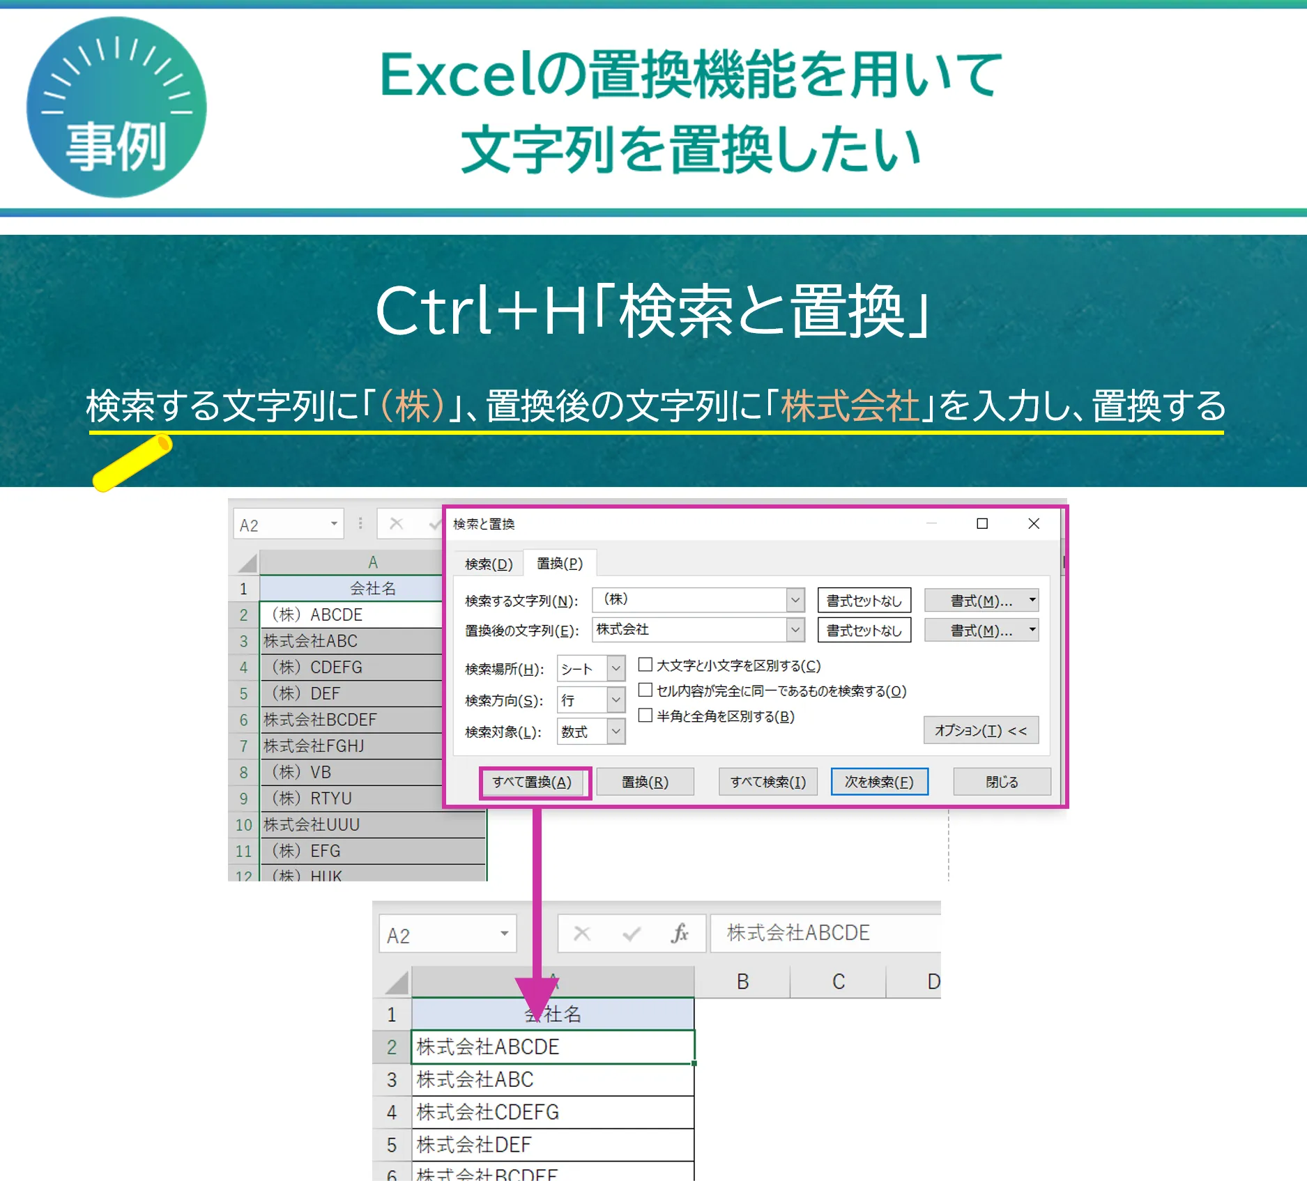Screen dimensions: 1307x1181
Task: Select cell (株) VB in upper sheet
Action: click(351, 772)
